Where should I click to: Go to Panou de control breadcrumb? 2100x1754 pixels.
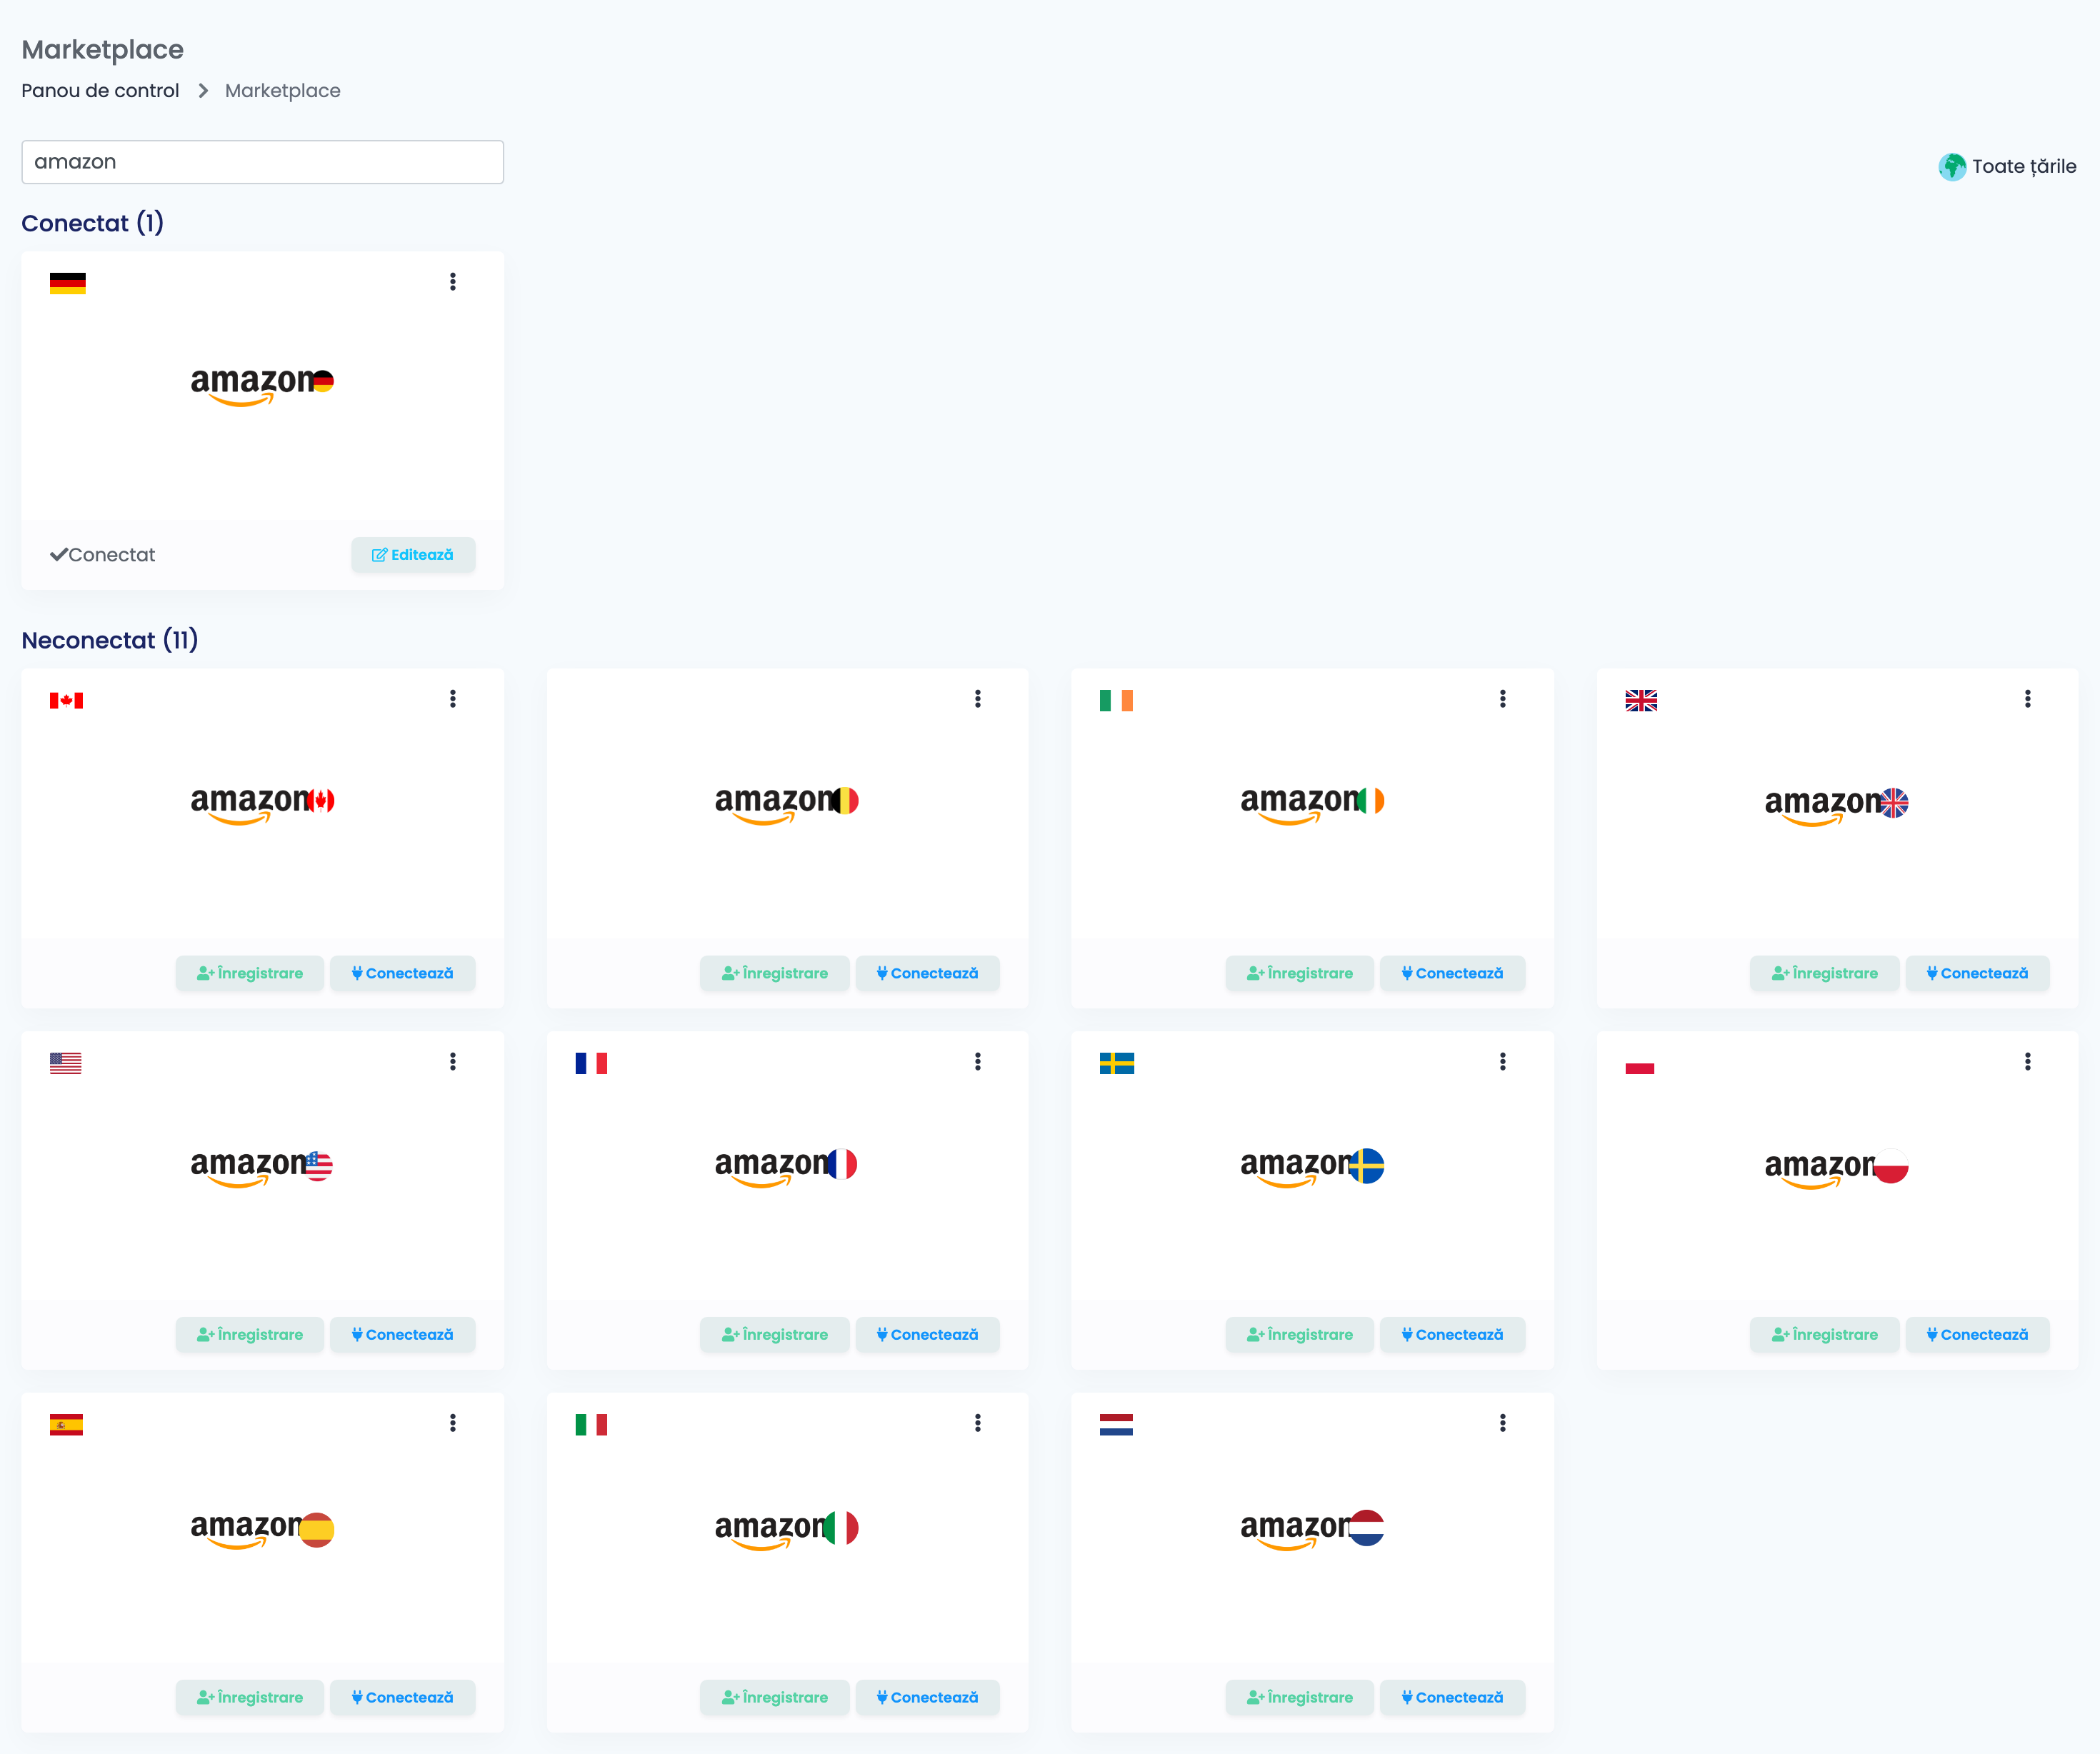(100, 91)
